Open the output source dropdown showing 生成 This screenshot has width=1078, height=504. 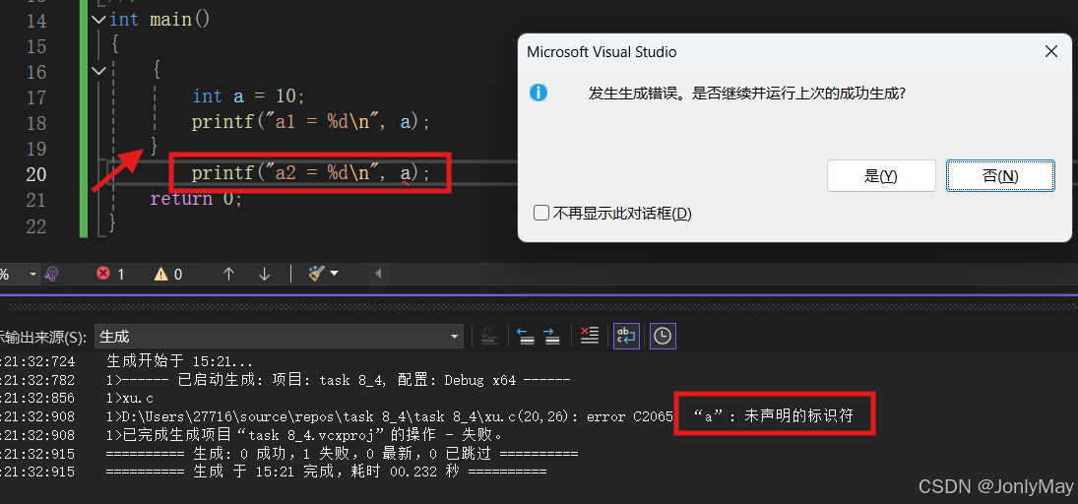(x=280, y=337)
